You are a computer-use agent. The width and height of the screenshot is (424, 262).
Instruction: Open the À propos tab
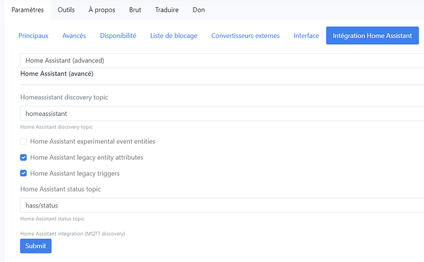point(101,10)
